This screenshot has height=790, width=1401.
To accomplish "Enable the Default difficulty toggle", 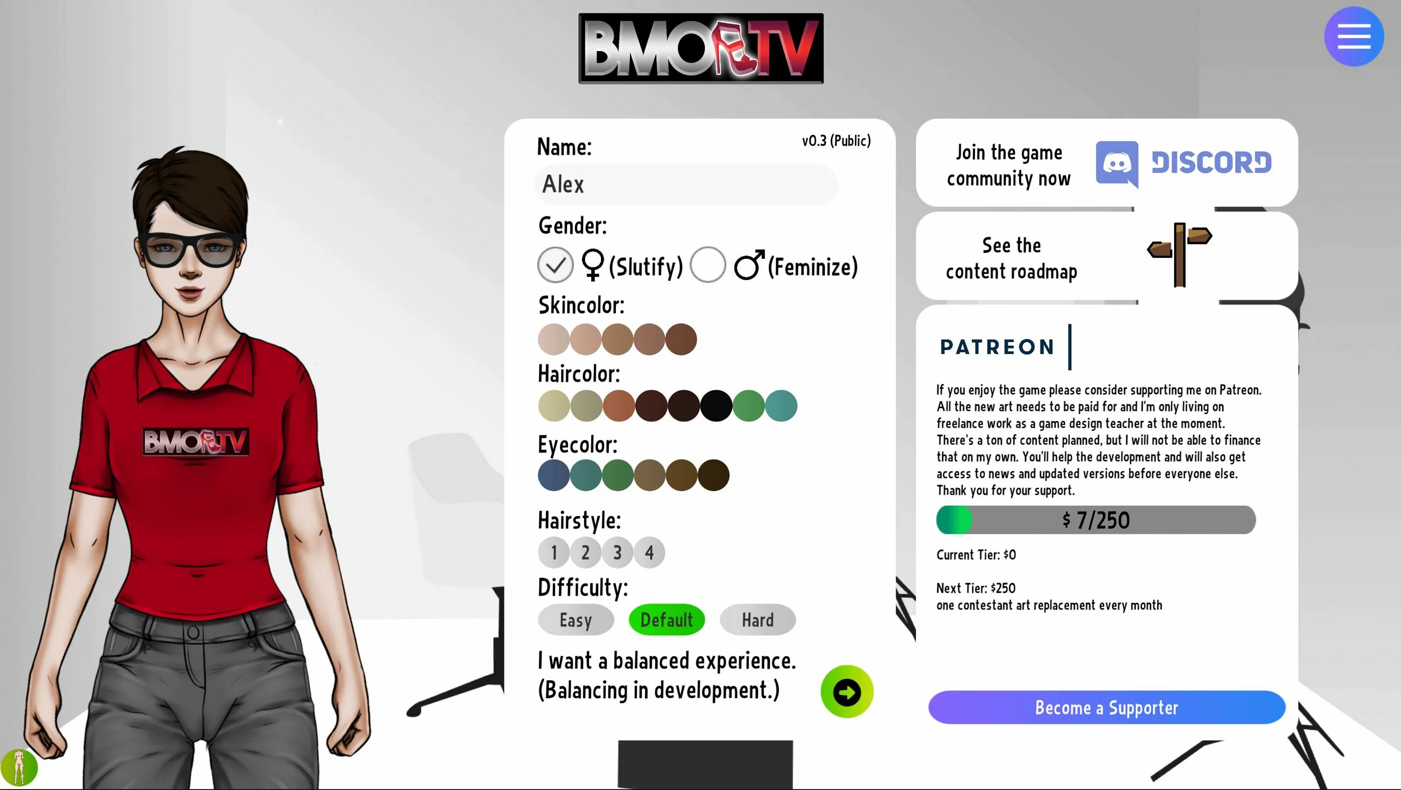I will pyautogui.click(x=666, y=619).
